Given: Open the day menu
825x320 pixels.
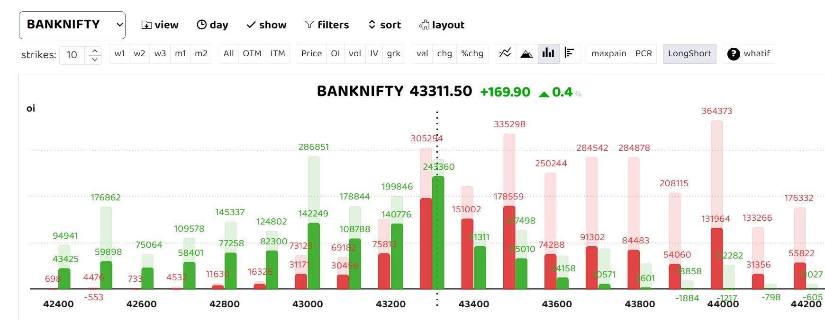Looking at the screenshot, I should (x=212, y=25).
